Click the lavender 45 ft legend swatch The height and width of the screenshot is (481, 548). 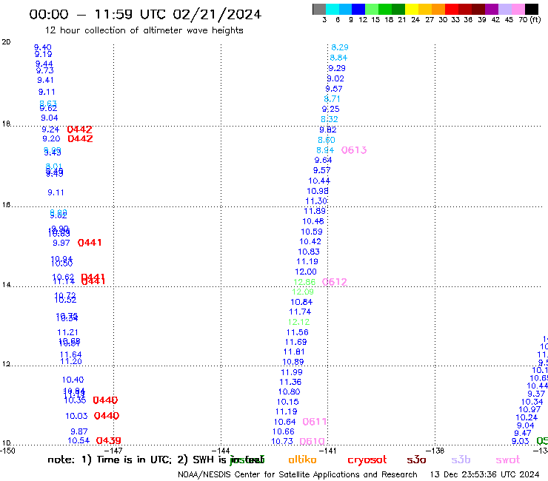click(x=504, y=9)
